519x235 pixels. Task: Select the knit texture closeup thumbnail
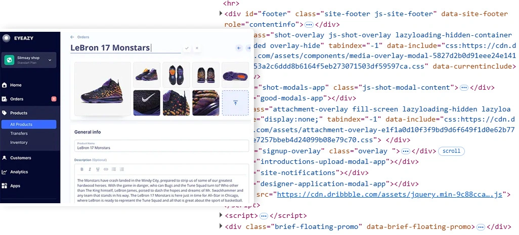(x=176, y=103)
